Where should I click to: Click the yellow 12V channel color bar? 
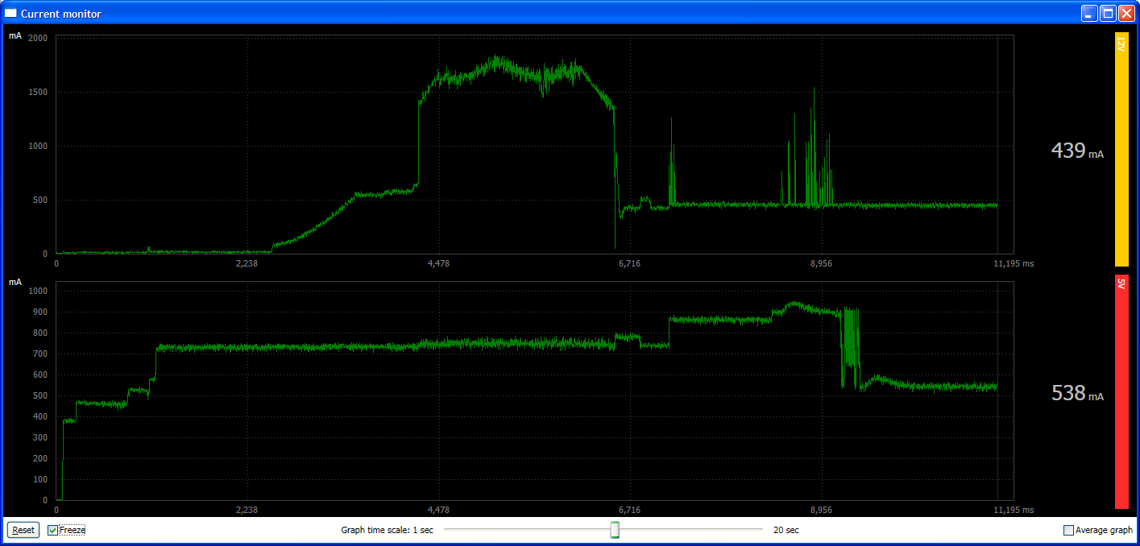click(x=1121, y=149)
